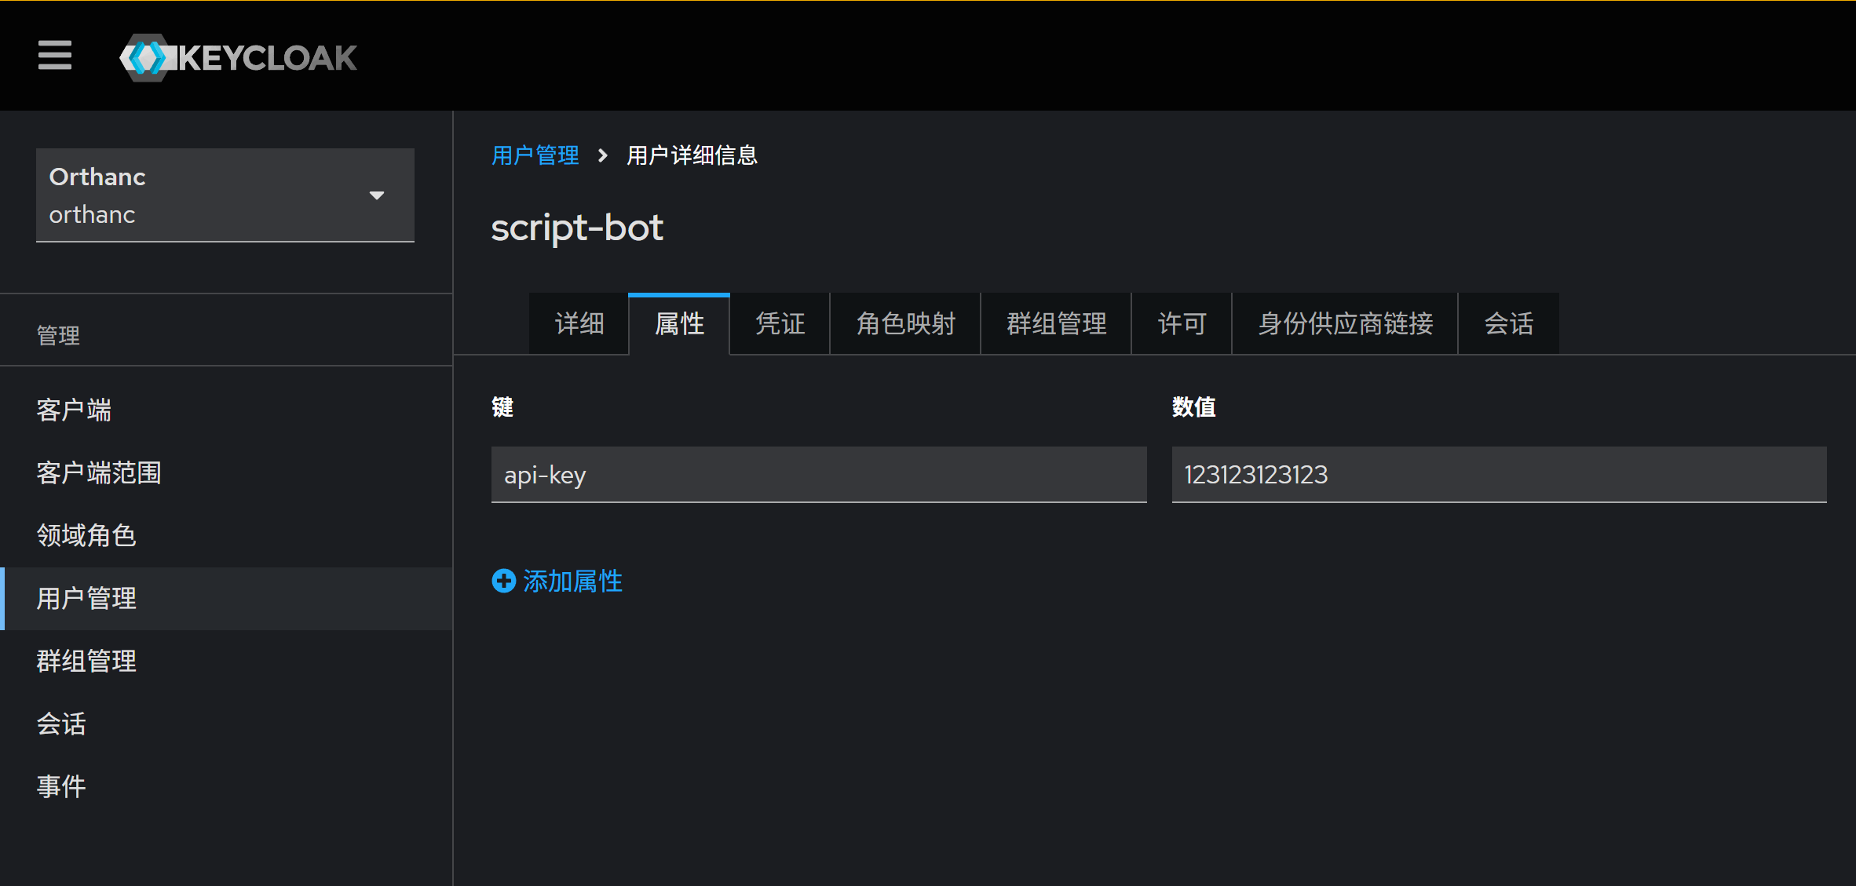
Task: Click the realm selector caret arrow
Action: pos(377,195)
